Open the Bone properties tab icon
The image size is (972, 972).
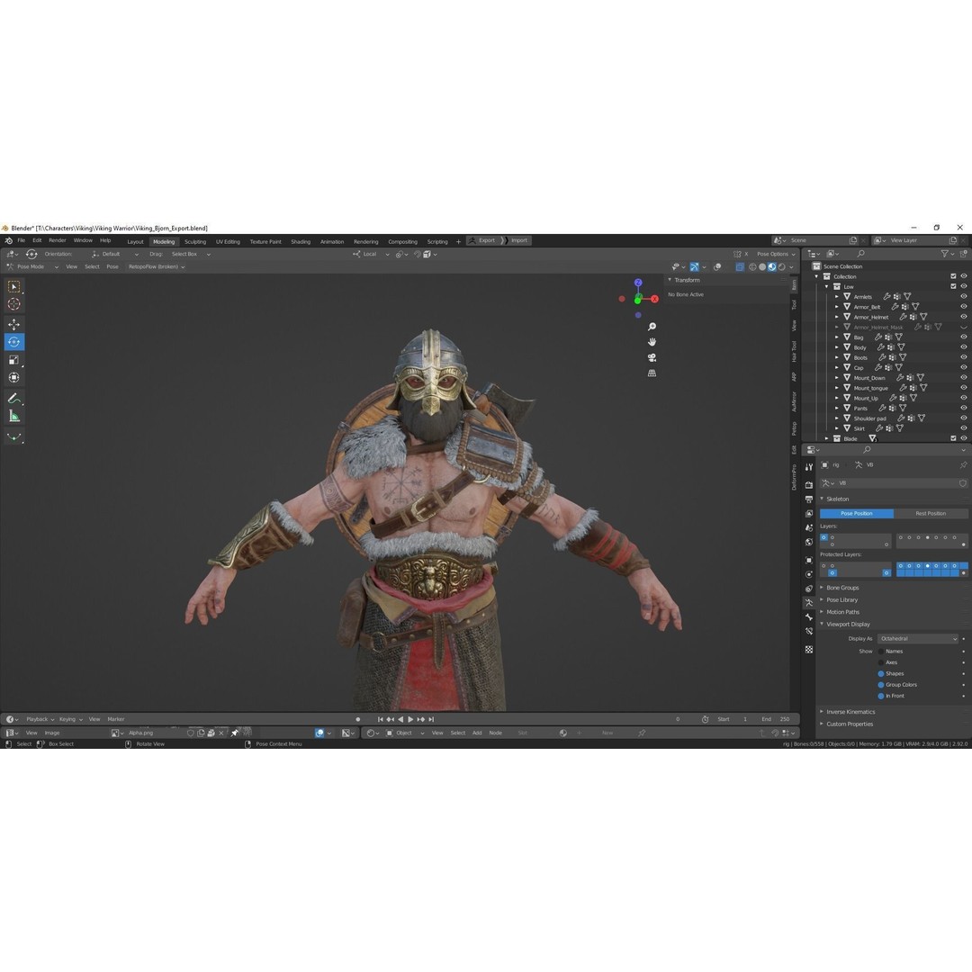tap(809, 617)
